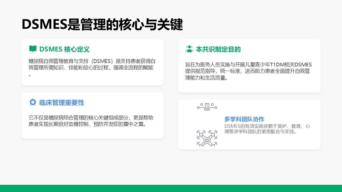Screen dimensions: 342x192
Task: Select the heading 本共识制定目的
Action: pyautogui.click(x=218, y=49)
